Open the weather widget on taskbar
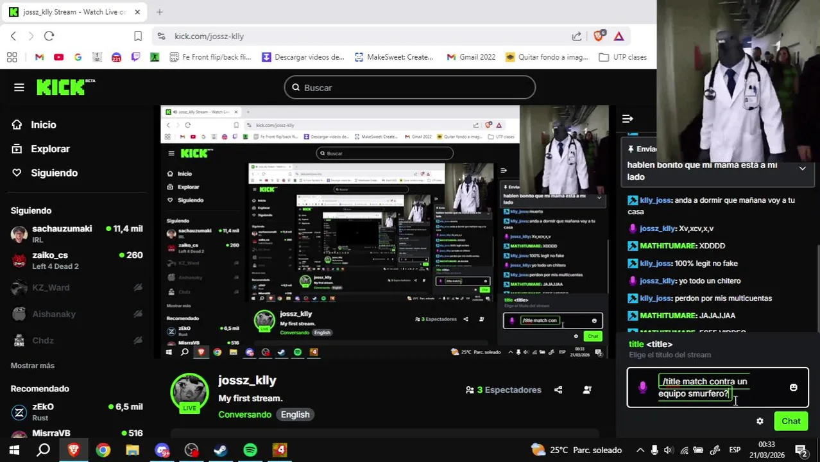 tap(576, 450)
